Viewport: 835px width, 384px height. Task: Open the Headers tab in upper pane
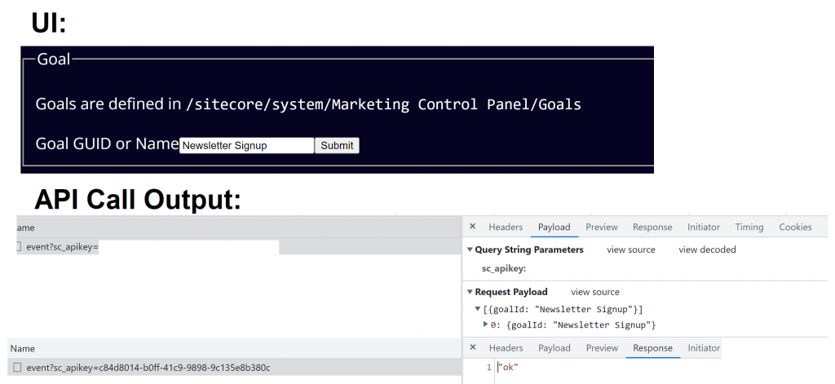[x=506, y=227]
